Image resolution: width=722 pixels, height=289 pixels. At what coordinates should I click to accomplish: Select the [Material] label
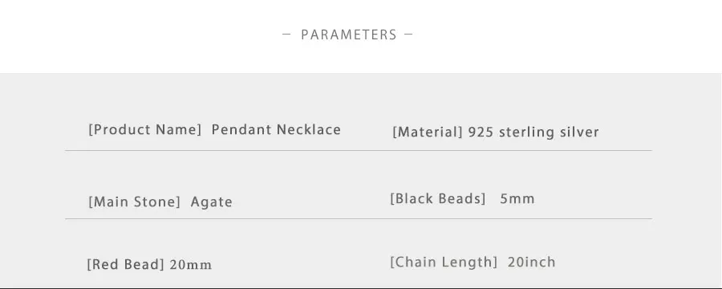[x=428, y=132]
